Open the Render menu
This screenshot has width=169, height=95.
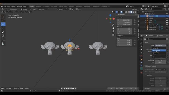(13, 6)
